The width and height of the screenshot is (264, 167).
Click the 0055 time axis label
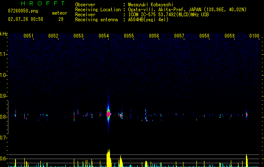[x=129, y=36]
